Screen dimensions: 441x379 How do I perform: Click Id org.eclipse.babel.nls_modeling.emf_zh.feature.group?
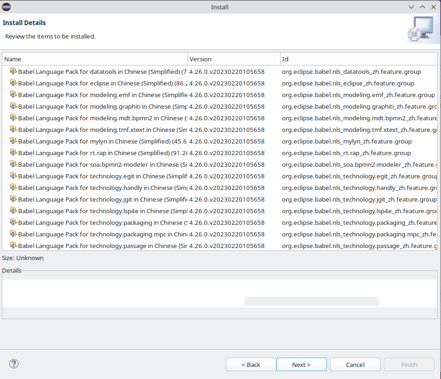coord(358,95)
